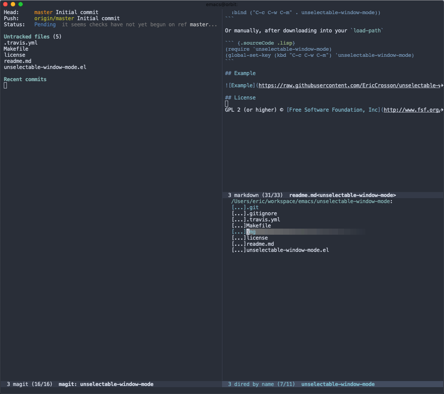Close the Emacs window with red button

5,4
